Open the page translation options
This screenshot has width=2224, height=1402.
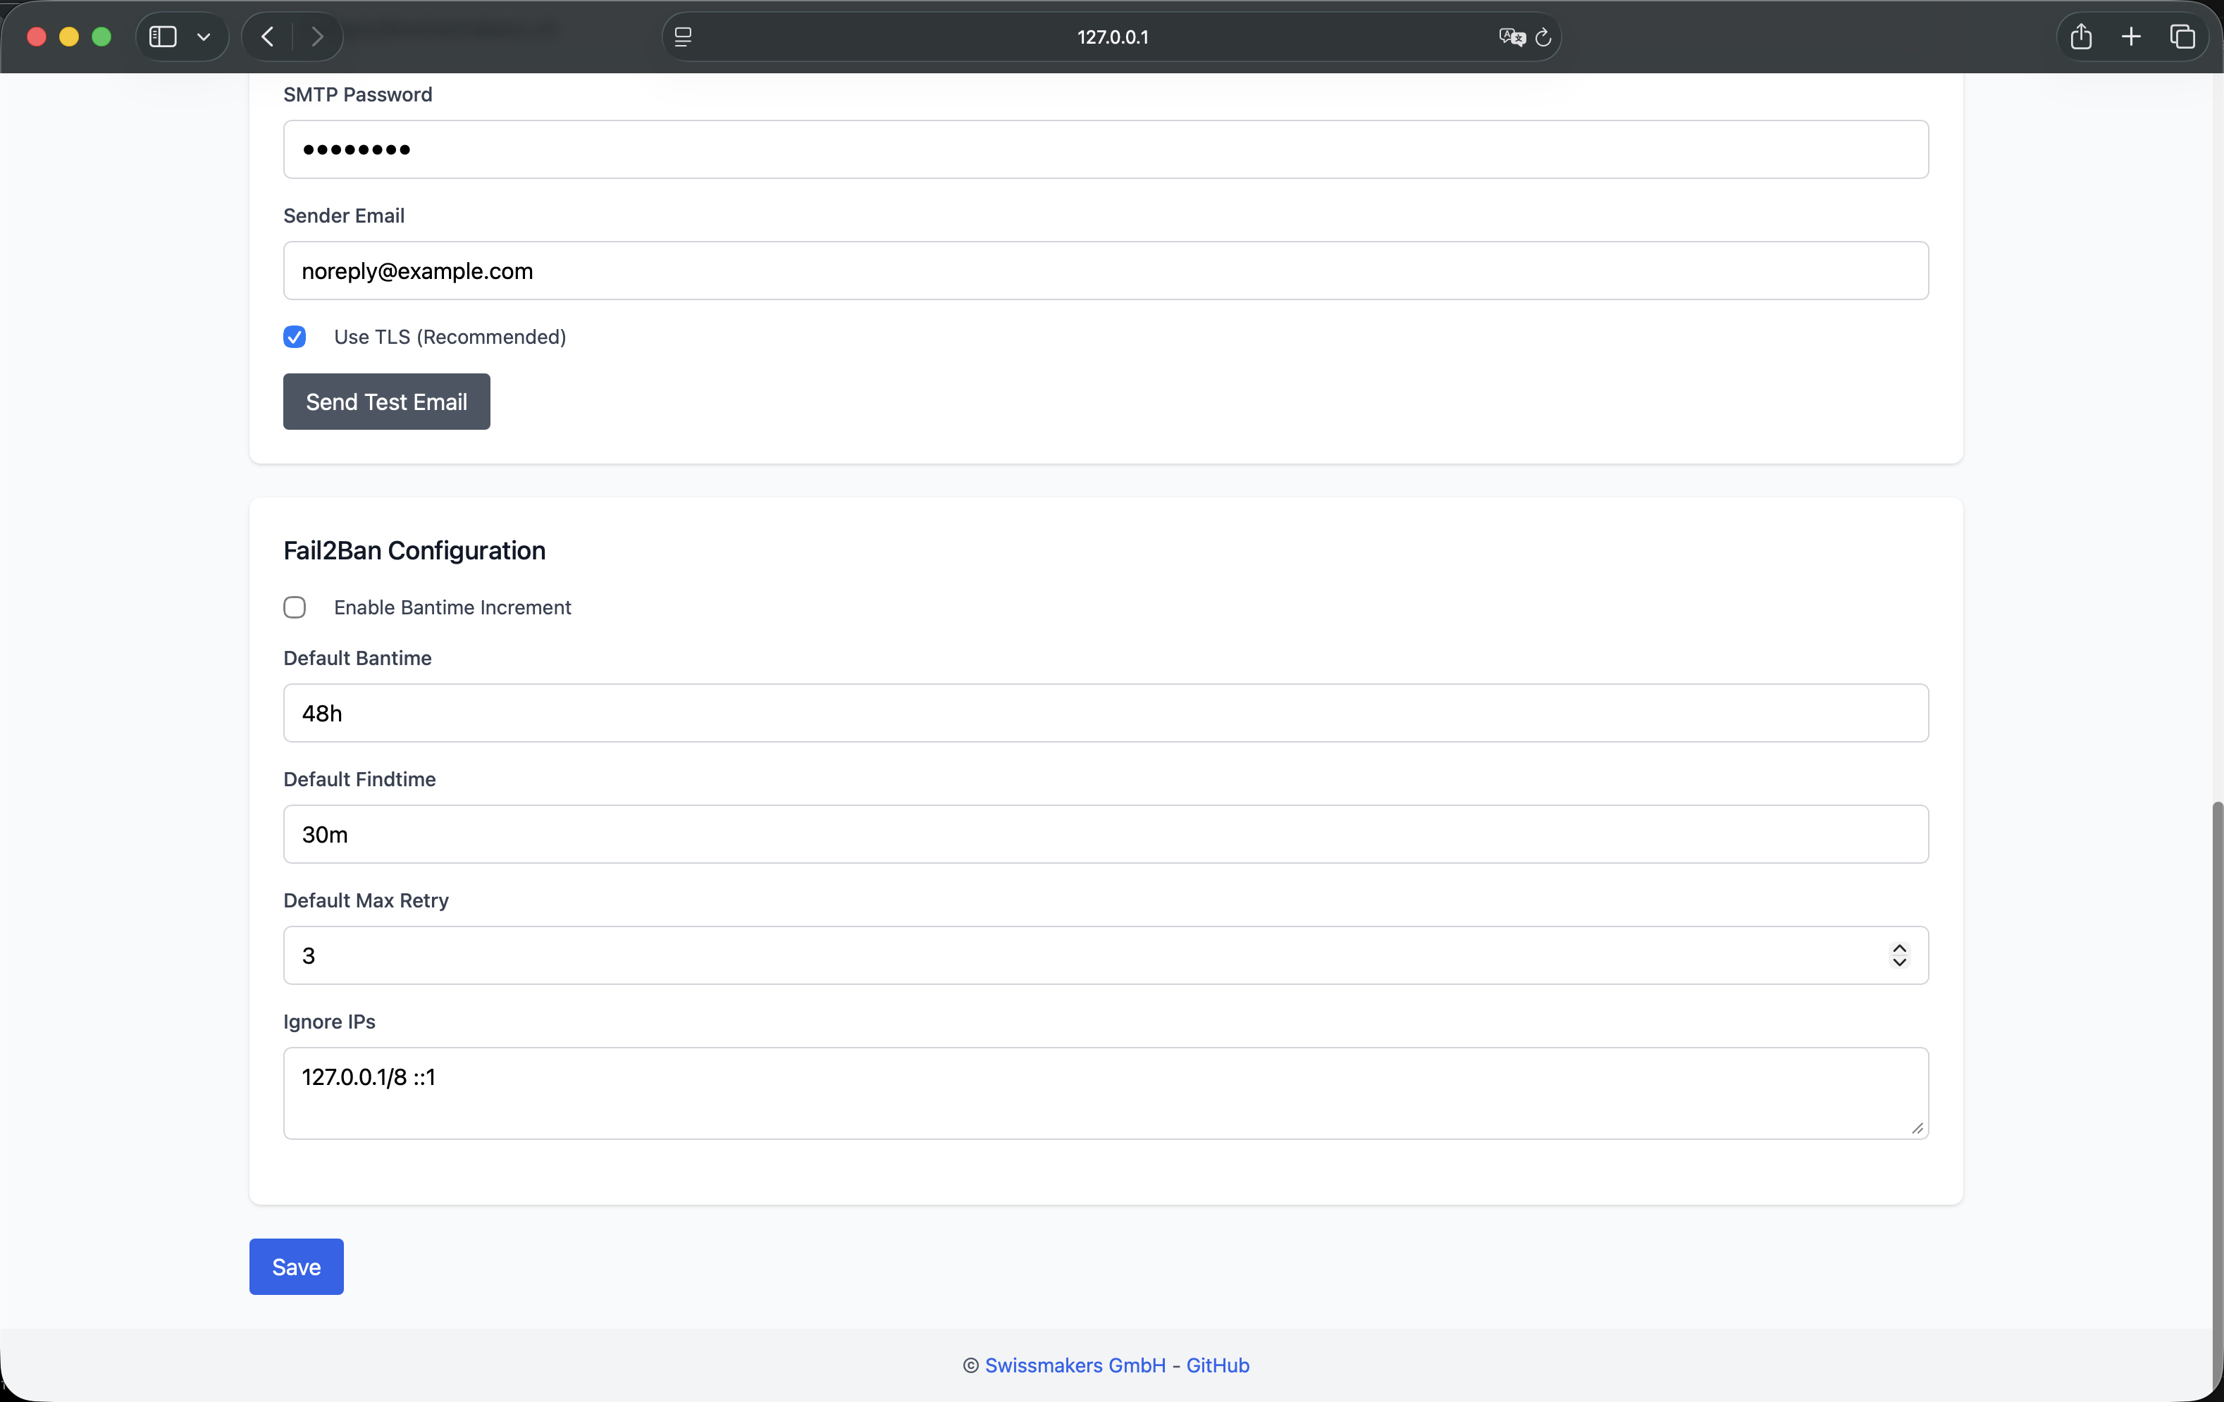pyautogui.click(x=1512, y=37)
